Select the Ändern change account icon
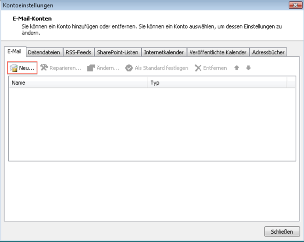The width and height of the screenshot is (304, 242). pos(91,68)
